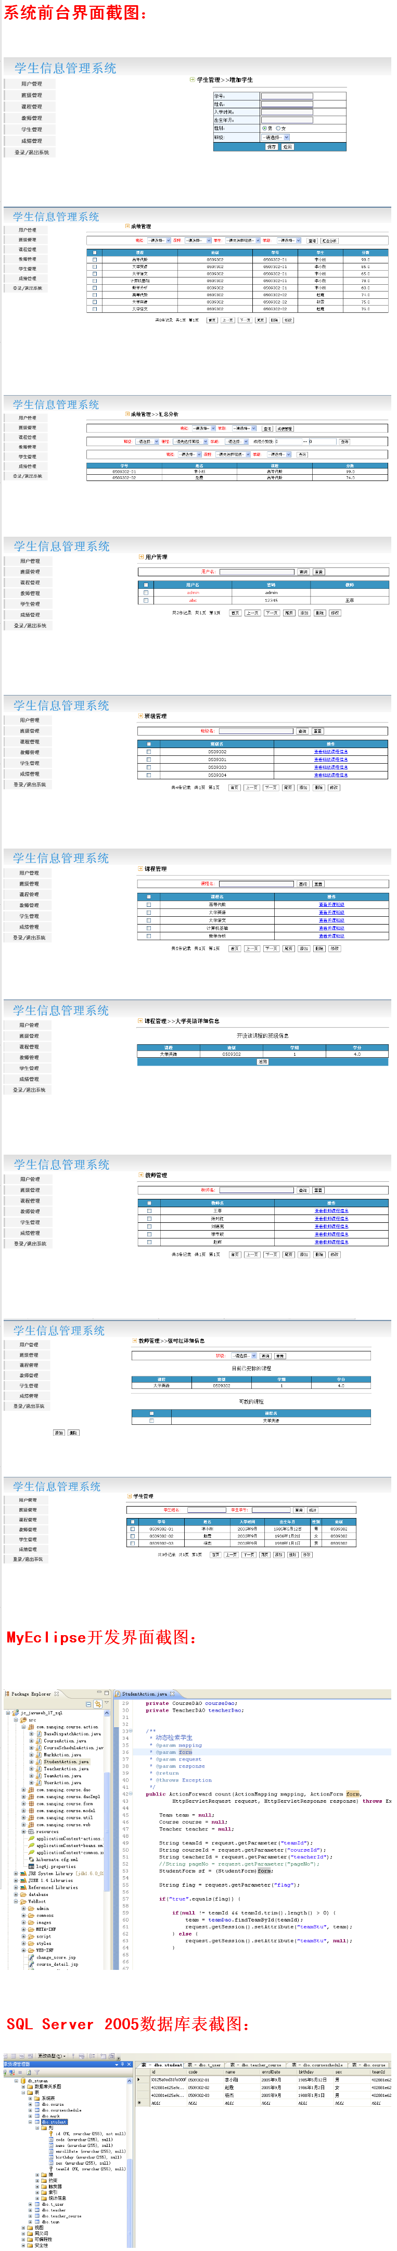Click the change_score.jsp file icon
This screenshot has width=397, height=2251.
pos(31,1957)
